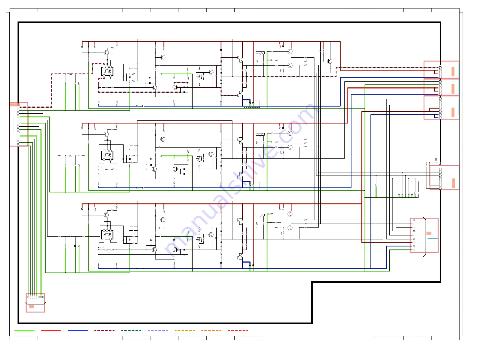Pick the dashed orange legend line
The height and width of the screenshot is (357, 481).
point(211,330)
